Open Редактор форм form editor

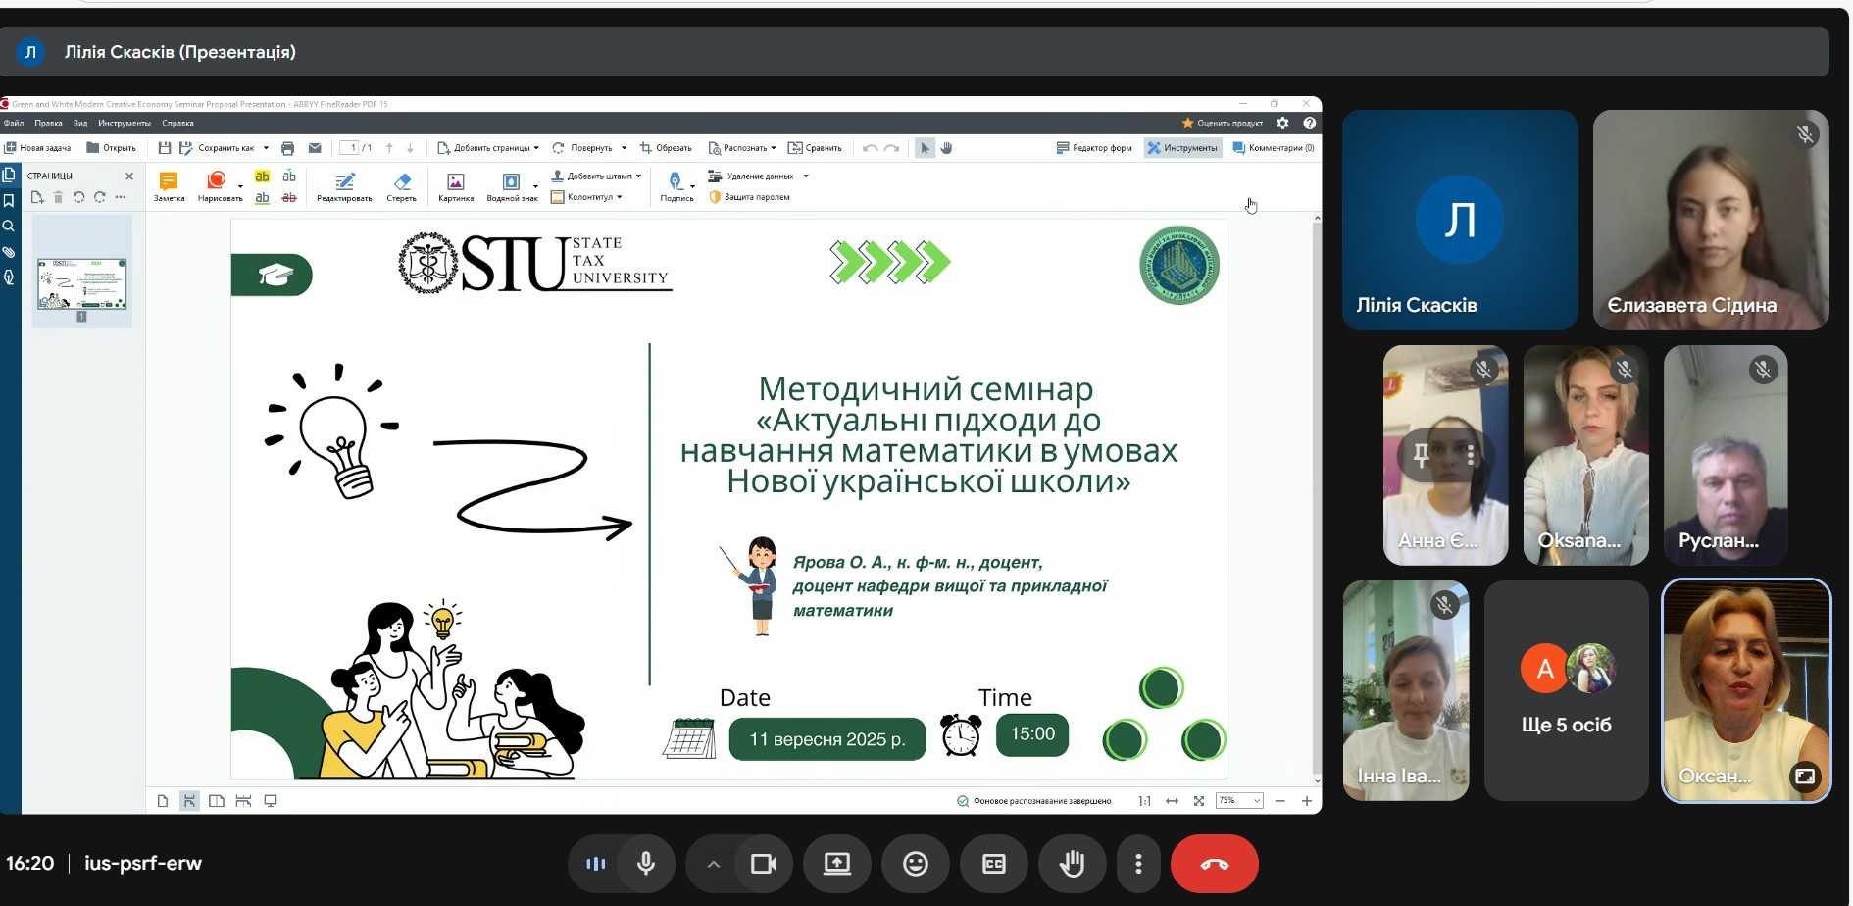[x=1093, y=148]
